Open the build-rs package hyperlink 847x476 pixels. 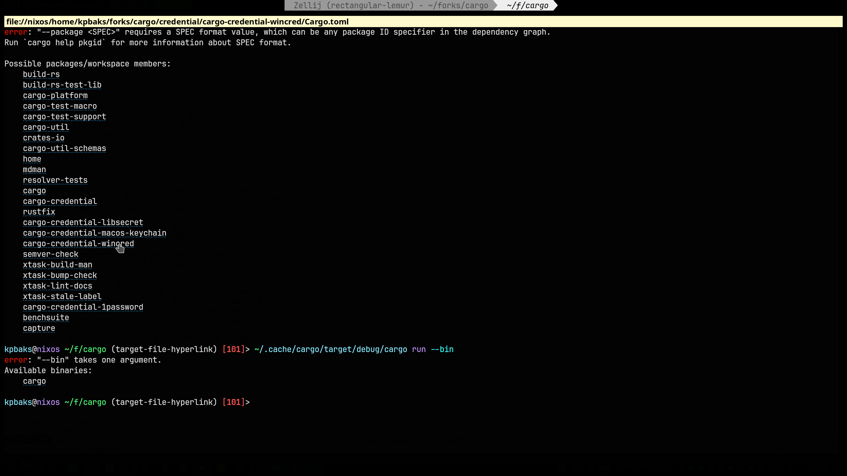pyautogui.click(x=41, y=74)
